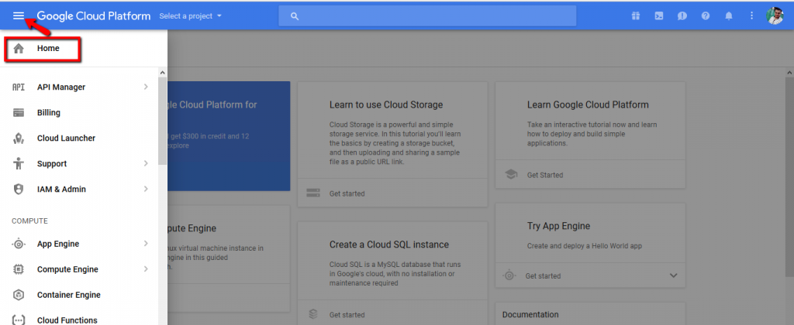Click the user account avatar
The height and width of the screenshot is (325, 794).
(x=775, y=15)
